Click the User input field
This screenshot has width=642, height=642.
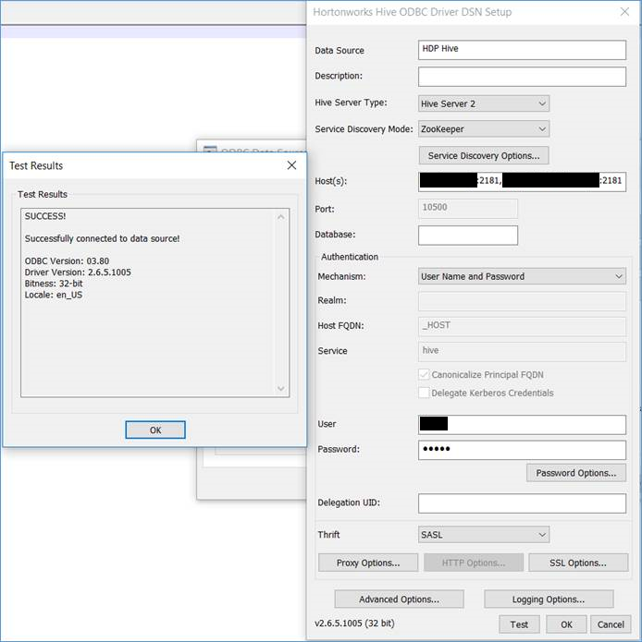coord(522,425)
